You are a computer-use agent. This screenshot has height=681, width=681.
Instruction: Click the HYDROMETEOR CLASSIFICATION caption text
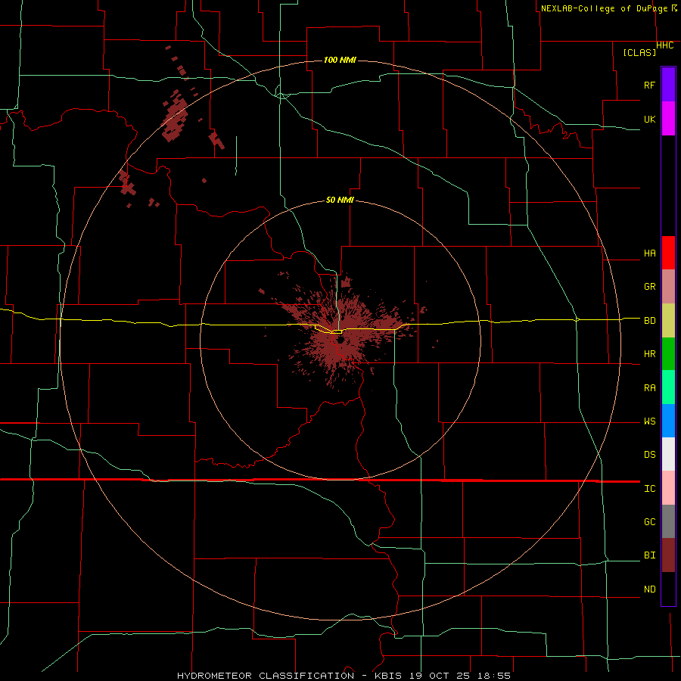pyautogui.click(x=266, y=676)
